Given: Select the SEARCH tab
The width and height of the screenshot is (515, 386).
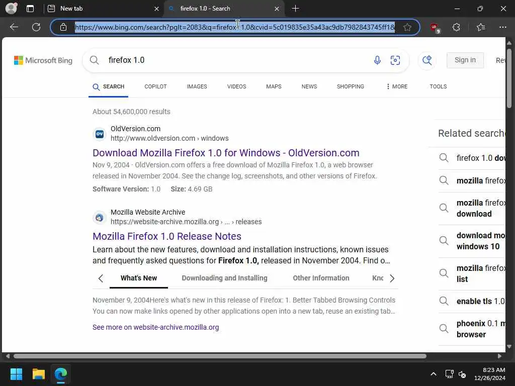Looking at the screenshot, I should [109, 86].
